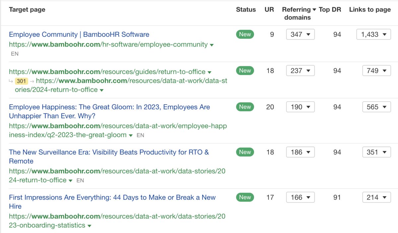Viewport: 398px width, 233px height.
Task: Click the caret after the 2023-onboarding-statistics URL
Action: tap(89, 226)
